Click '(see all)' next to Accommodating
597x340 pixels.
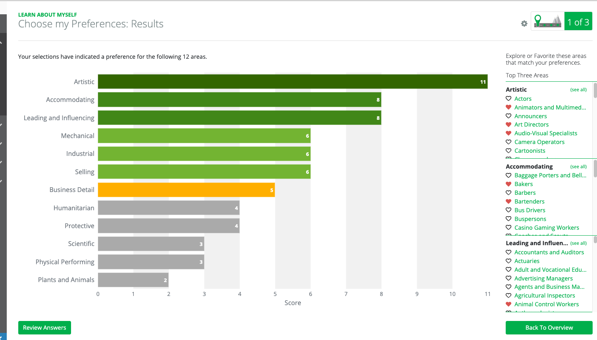click(578, 167)
